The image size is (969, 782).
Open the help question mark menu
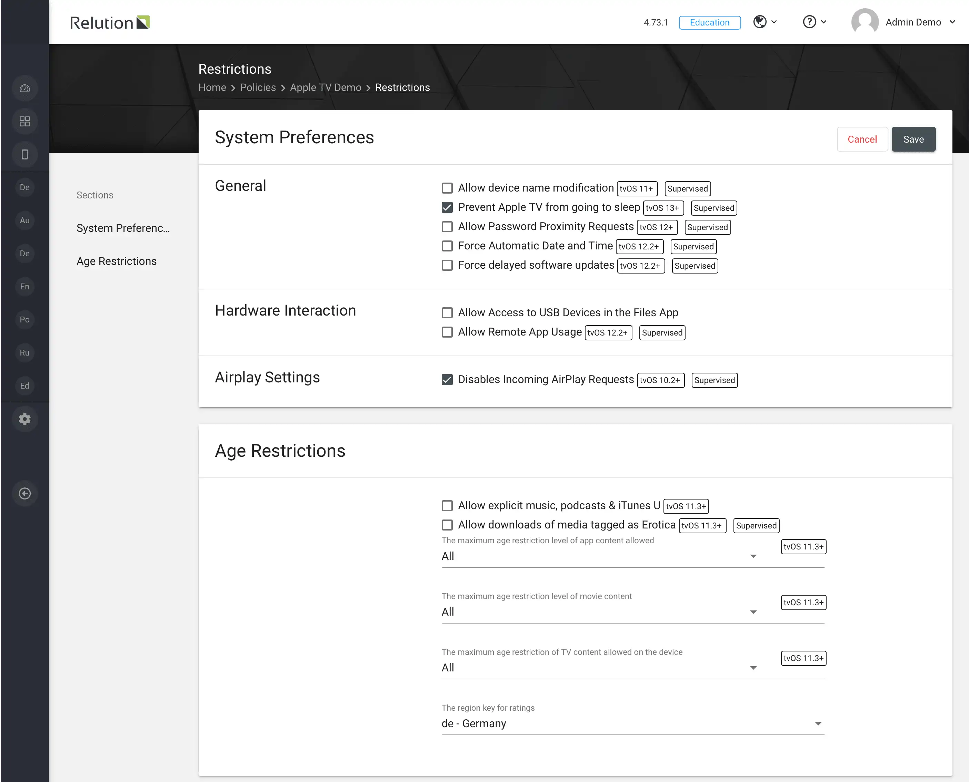click(814, 22)
